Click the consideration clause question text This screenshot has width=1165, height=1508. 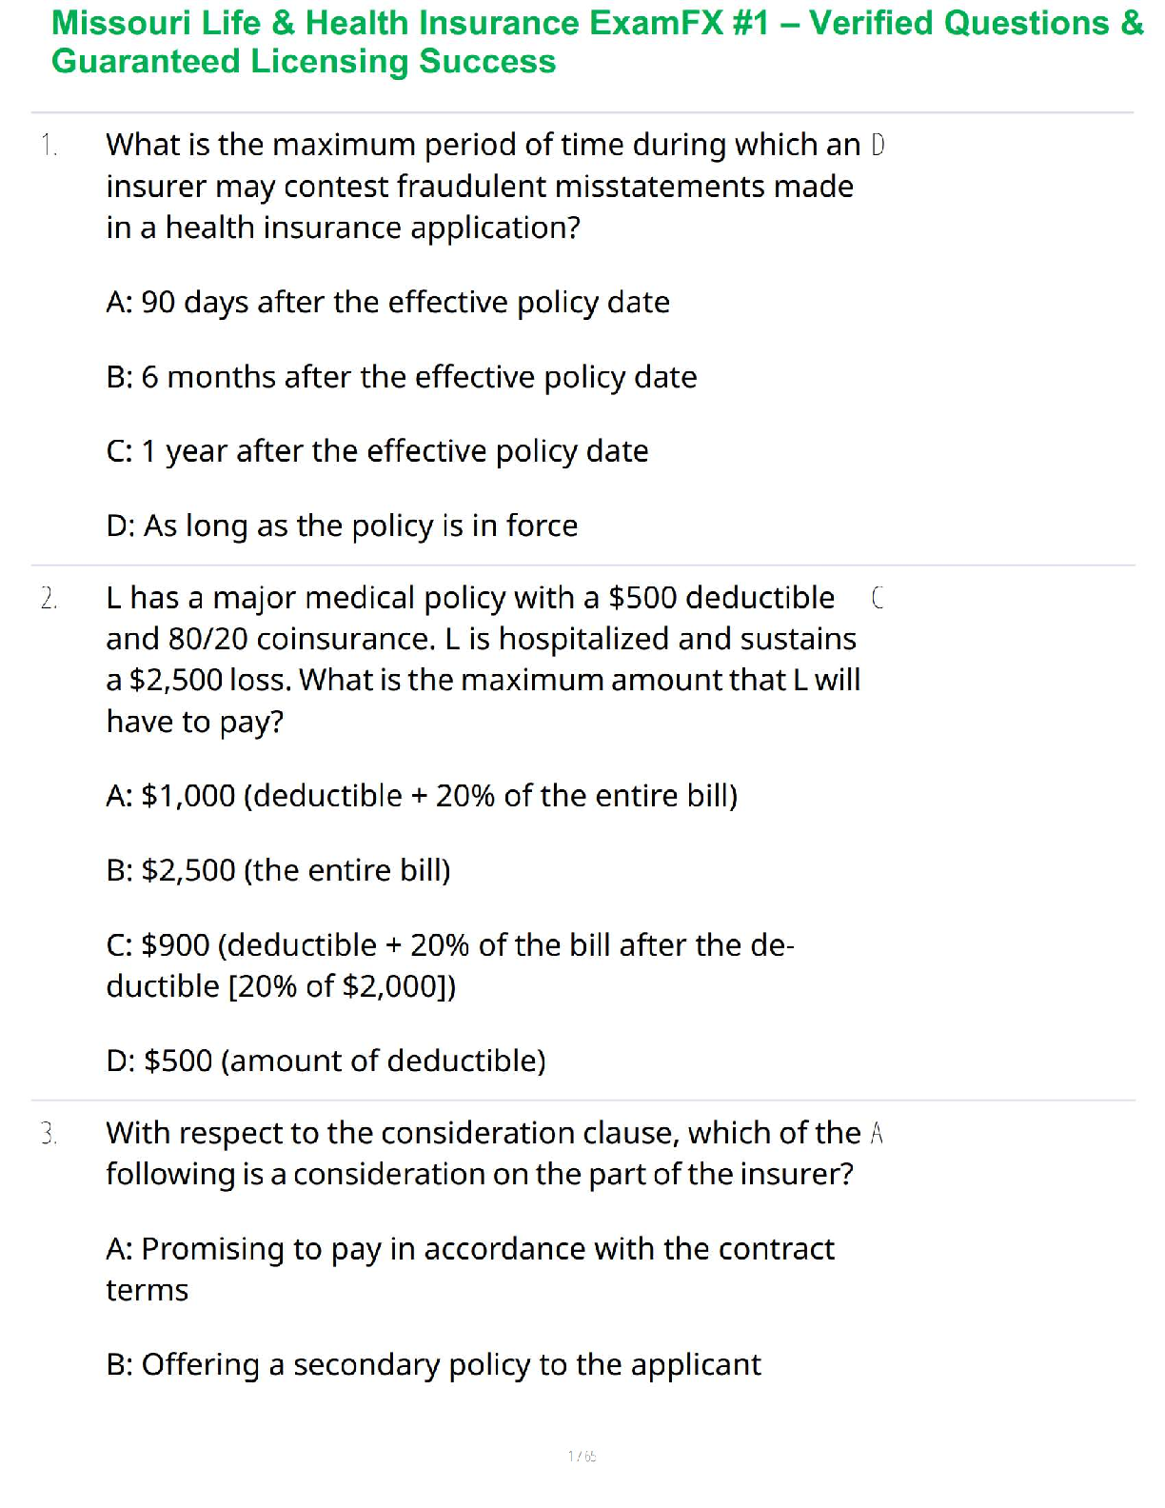click(482, 1153)
